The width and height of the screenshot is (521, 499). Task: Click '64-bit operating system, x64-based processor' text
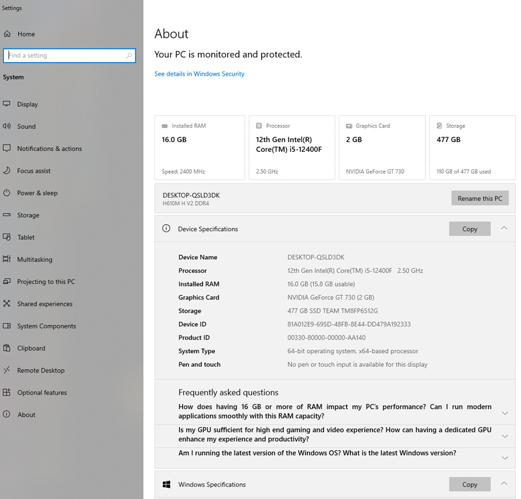click(352, 351)
